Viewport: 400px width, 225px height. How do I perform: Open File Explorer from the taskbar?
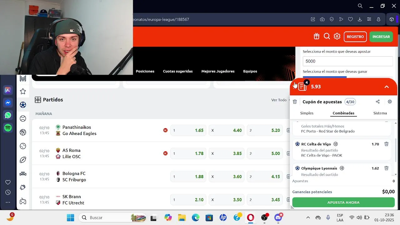point(182,217)
